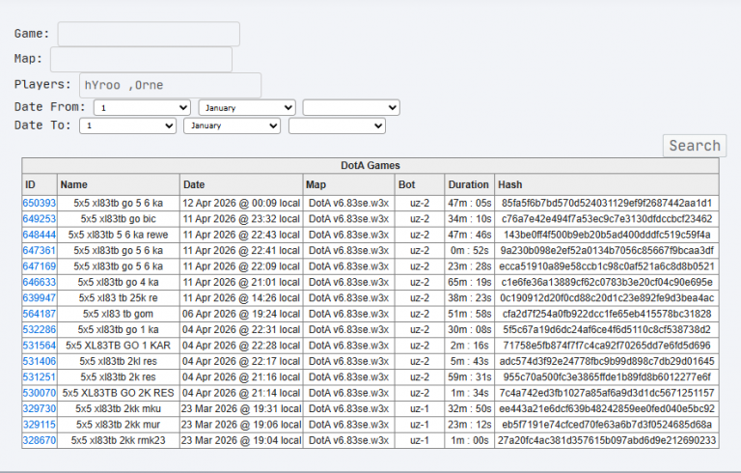
Task: Open the Date To month dropdown
Action: pos(232,125)
